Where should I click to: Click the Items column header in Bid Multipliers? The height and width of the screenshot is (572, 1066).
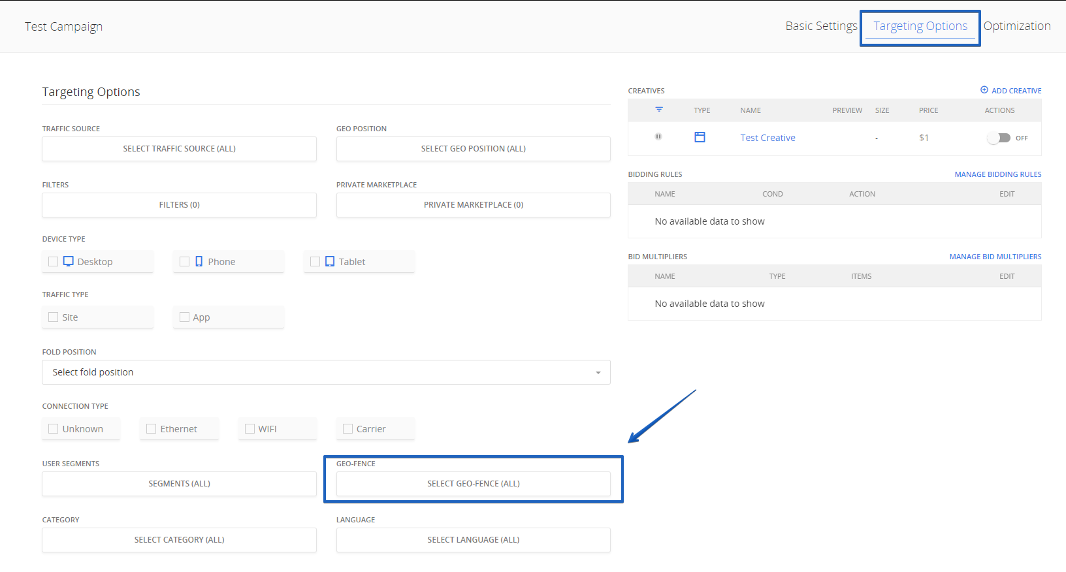(x=861, y=276)
